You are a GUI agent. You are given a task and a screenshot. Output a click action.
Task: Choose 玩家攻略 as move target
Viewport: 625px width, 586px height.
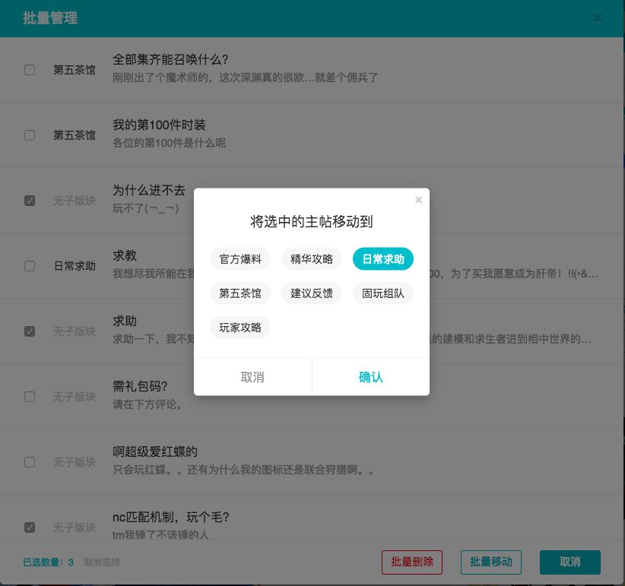click(240, 327)
